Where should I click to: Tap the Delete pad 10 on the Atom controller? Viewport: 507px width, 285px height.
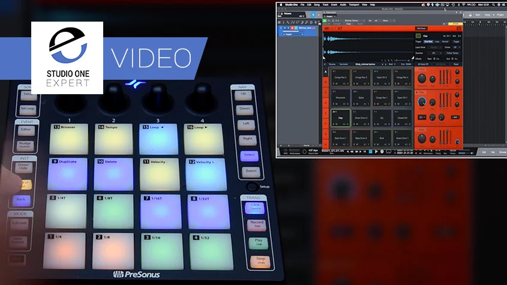[113, 174]
